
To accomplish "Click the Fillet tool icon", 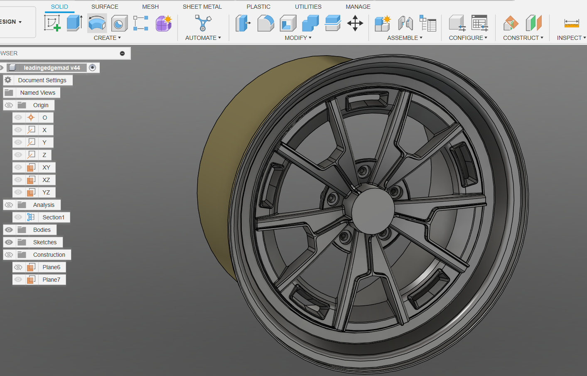I will click(x=265, y=23).
